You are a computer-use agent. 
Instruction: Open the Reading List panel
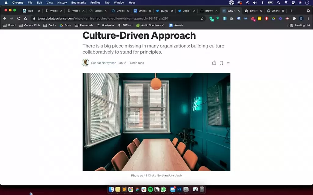click(300, 25)
